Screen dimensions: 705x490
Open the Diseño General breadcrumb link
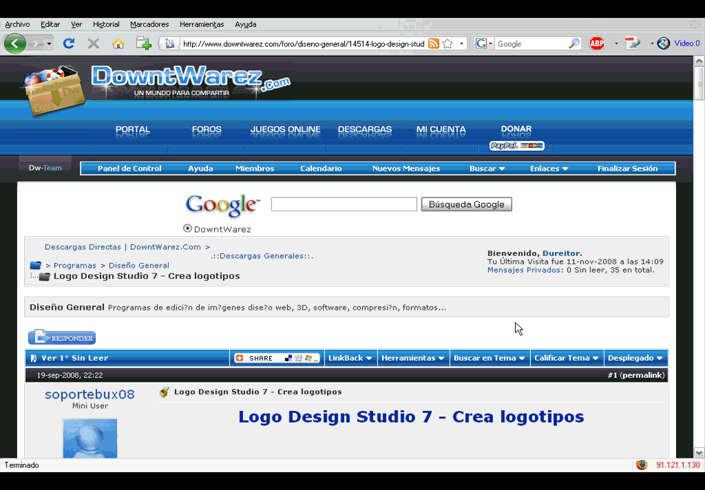(x=139, y=265)
